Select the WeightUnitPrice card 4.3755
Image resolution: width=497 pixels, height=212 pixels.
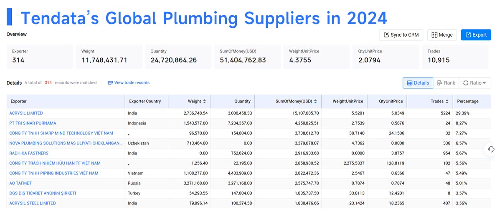[x=317, y=57]
